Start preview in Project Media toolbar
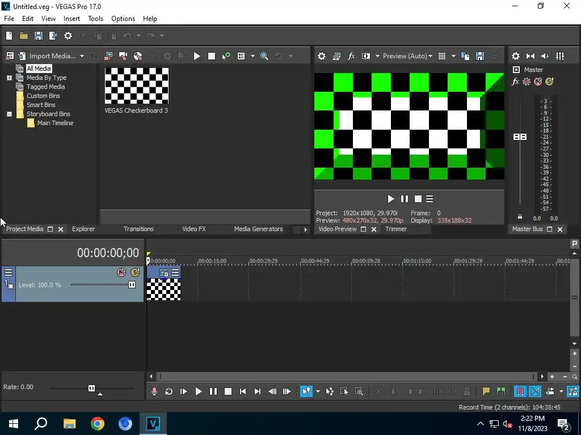Image resolution: width=581 pixels, height=435 pixels. (x=197, y=56)
